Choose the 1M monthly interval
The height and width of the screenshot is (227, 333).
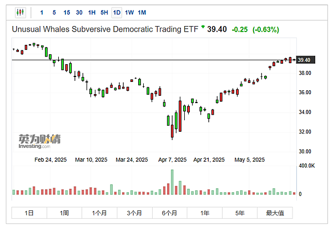142,13
